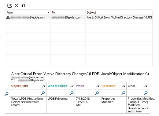Click the To column header
The width and height of the screenshot is (159, 116).
point(68,12)
